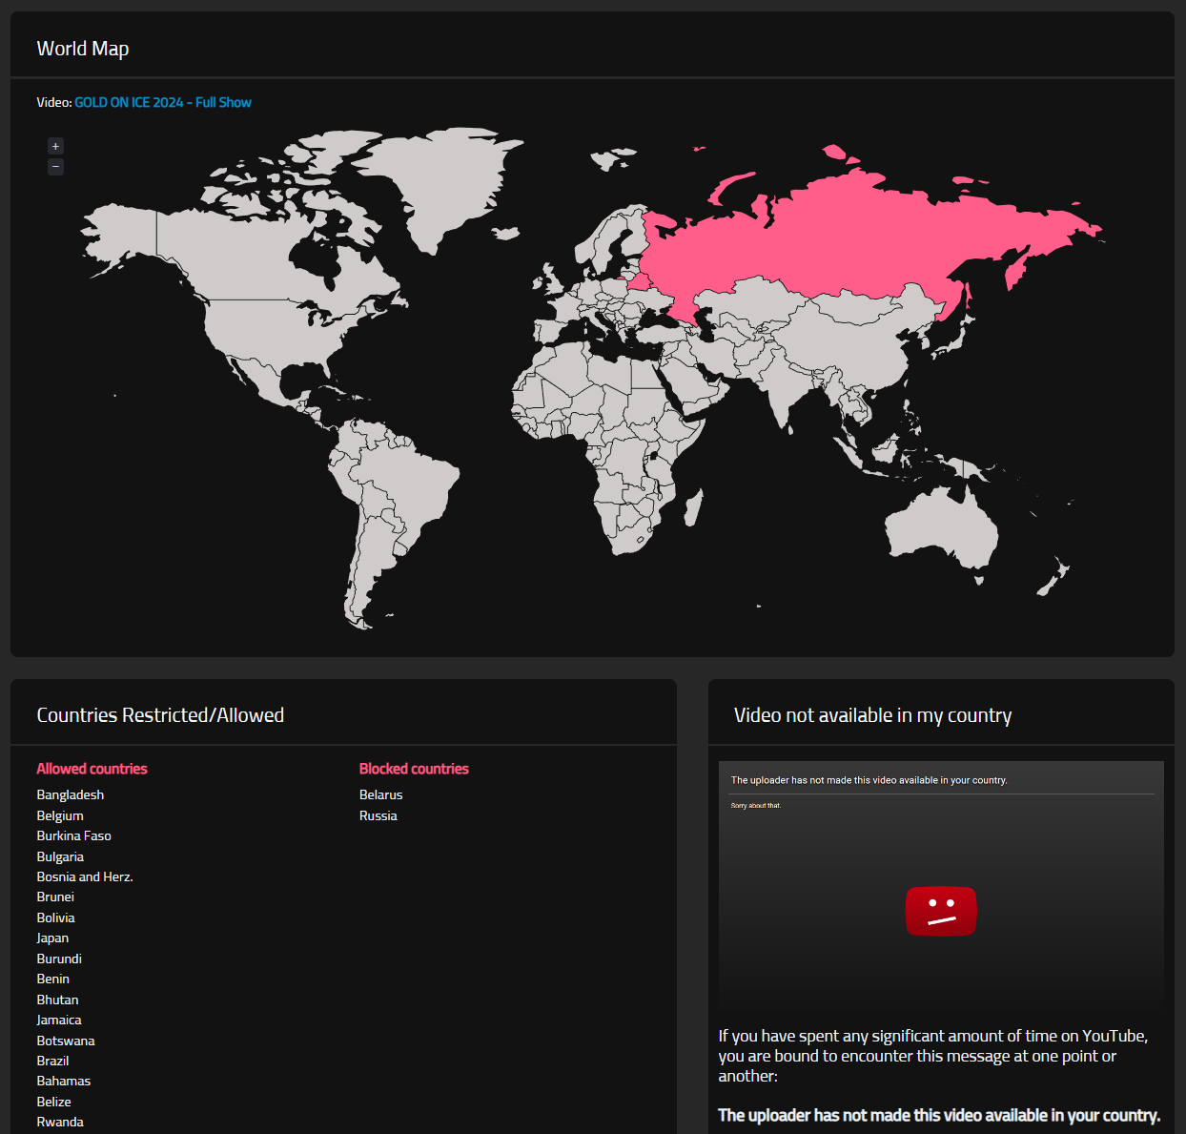Click Japan in the Allowed countries list
Image resolution: width=1186 pixels, height=1134 pixels.
[x=52, y=938]
